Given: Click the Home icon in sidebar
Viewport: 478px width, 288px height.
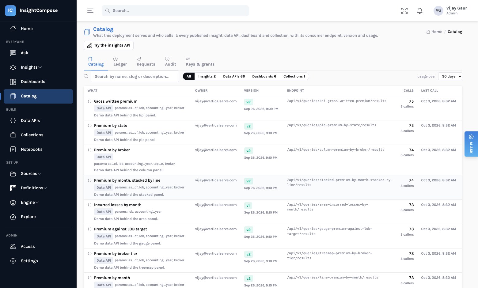Looking at the screenshot, I should click(13, 28).
